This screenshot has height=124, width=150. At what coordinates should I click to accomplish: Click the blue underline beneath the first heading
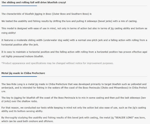click(19, 6)
